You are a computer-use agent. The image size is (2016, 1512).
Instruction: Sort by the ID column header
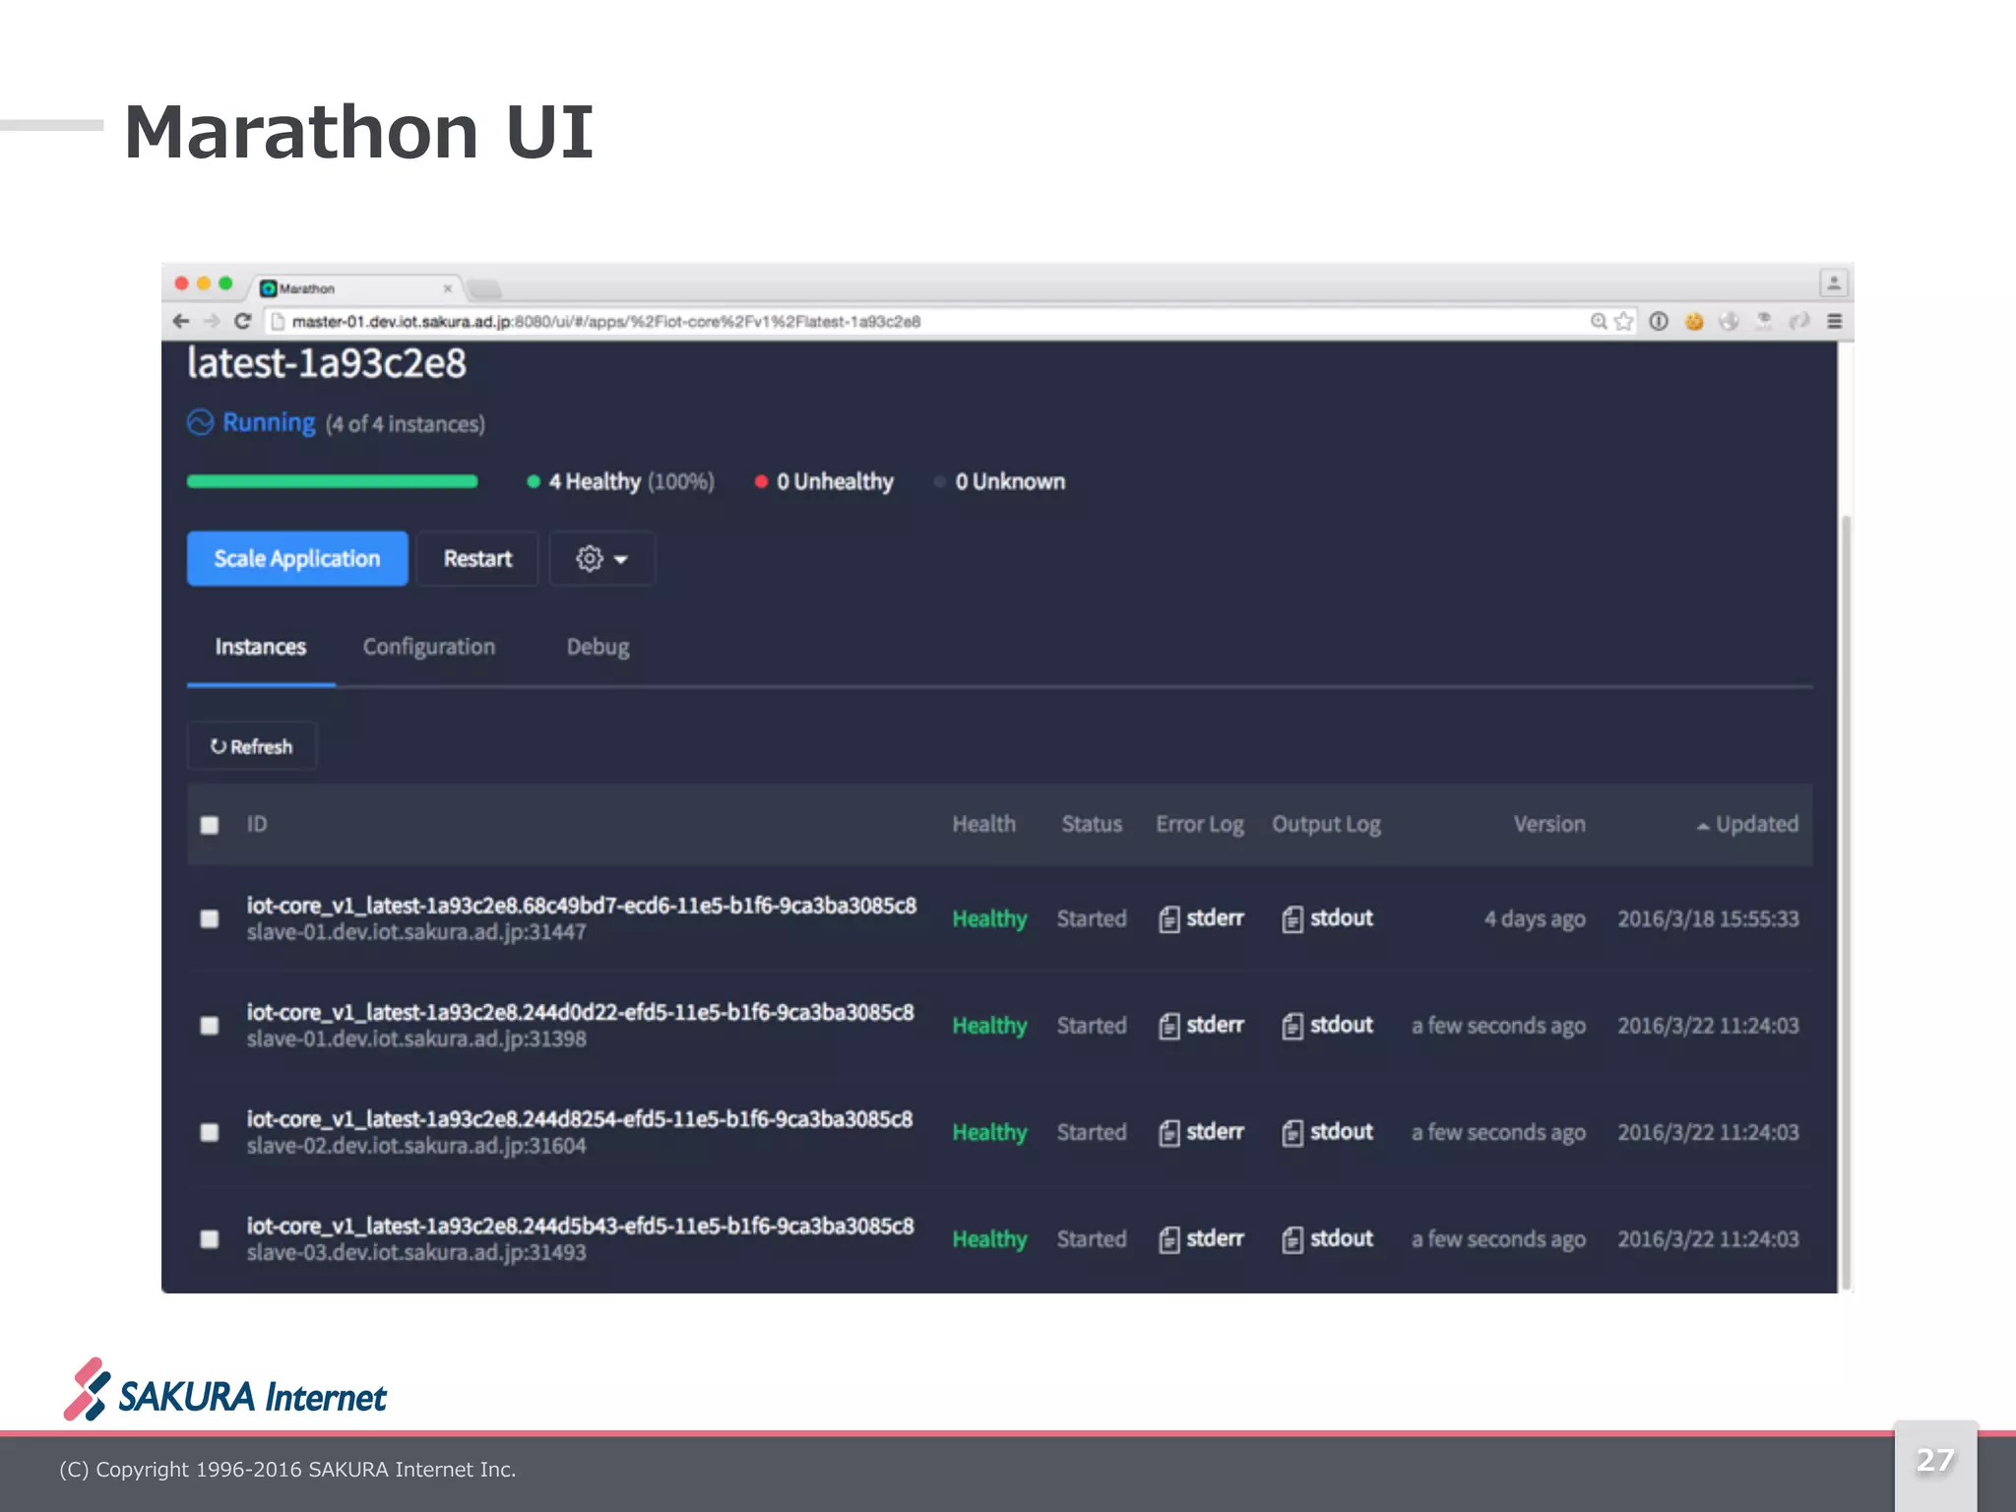click(x=257, y=824)
